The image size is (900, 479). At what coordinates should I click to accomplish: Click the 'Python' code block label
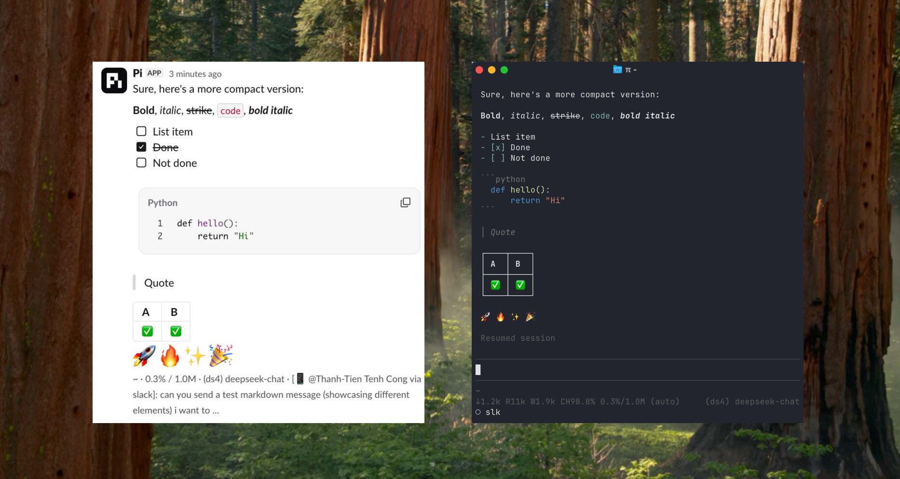coord(163,203)
